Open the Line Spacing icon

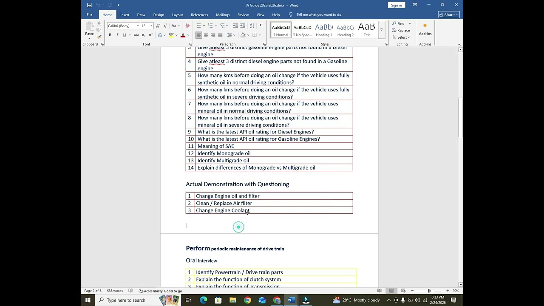tap(229, 35)
